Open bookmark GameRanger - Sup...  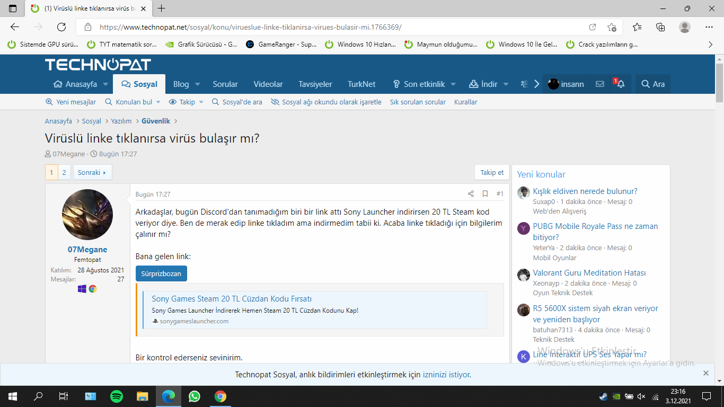[281, 45]
